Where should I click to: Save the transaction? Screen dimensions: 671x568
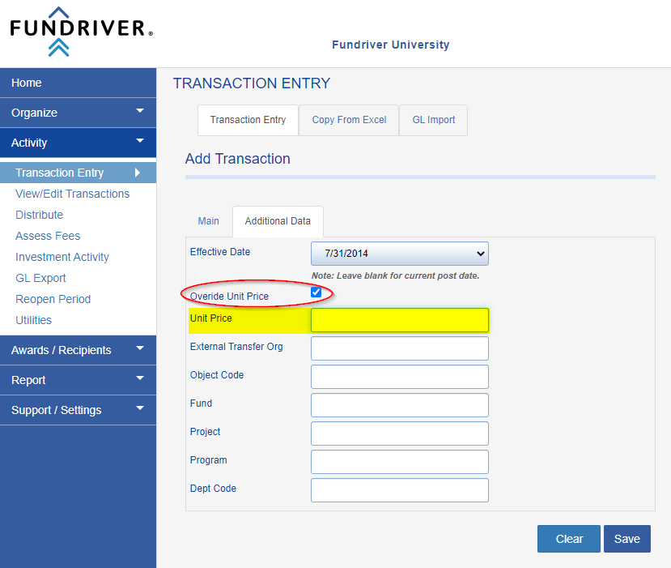627,539
